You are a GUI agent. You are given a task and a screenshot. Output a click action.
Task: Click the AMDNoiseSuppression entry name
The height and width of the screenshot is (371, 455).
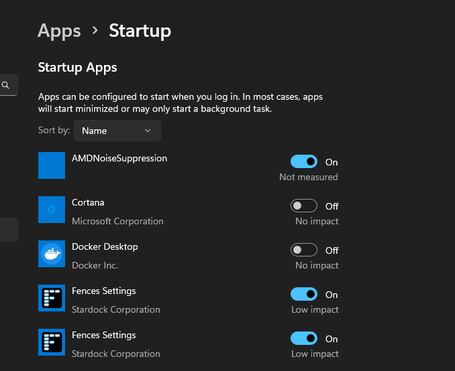pos(119,159)
